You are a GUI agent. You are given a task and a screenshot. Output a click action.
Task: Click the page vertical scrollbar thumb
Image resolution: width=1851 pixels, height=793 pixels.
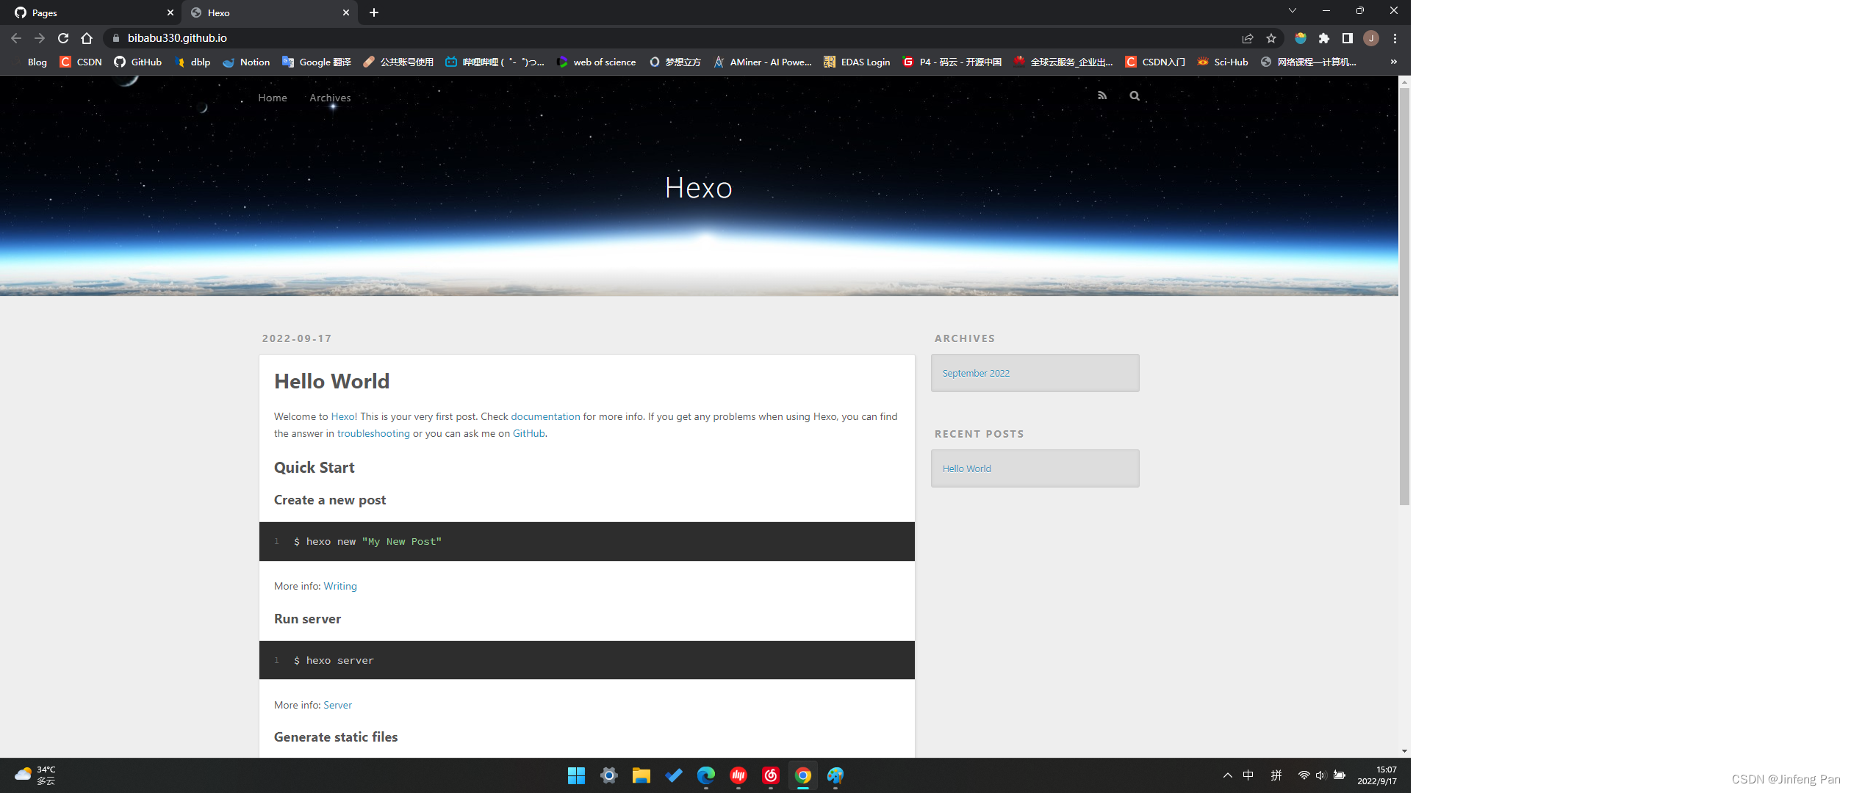(1404, 296)
